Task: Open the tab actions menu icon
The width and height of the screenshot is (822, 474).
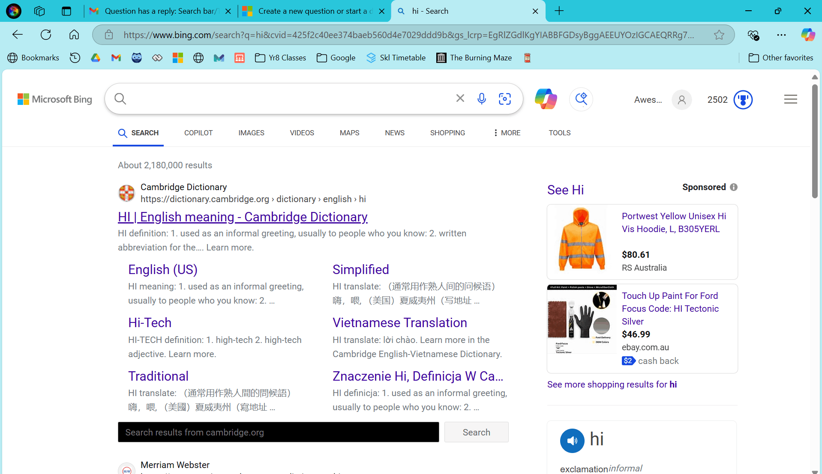Action: pos(66,11)
